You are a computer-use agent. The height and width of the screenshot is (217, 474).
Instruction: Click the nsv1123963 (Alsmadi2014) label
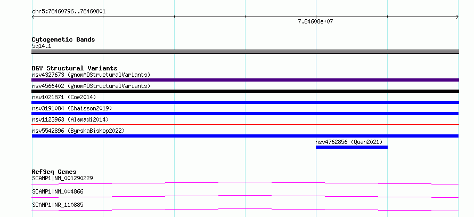click(x=70, y=119)
